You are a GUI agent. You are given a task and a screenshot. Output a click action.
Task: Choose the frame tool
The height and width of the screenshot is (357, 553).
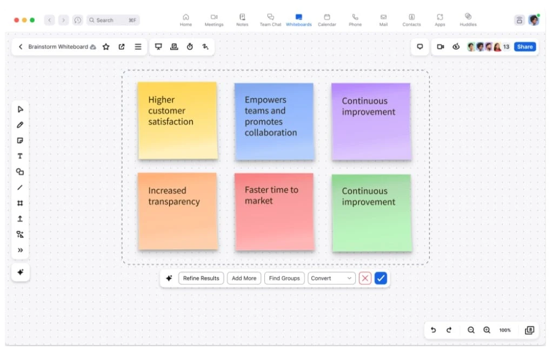(20, 203)
